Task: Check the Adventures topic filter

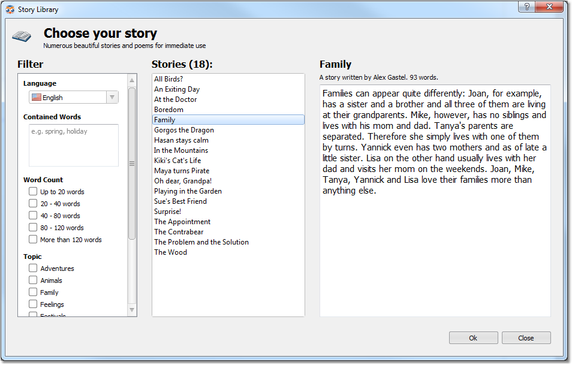Action: tap(34, 268)
